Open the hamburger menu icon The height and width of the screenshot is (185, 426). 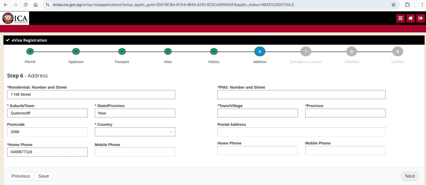pos(400,18)
